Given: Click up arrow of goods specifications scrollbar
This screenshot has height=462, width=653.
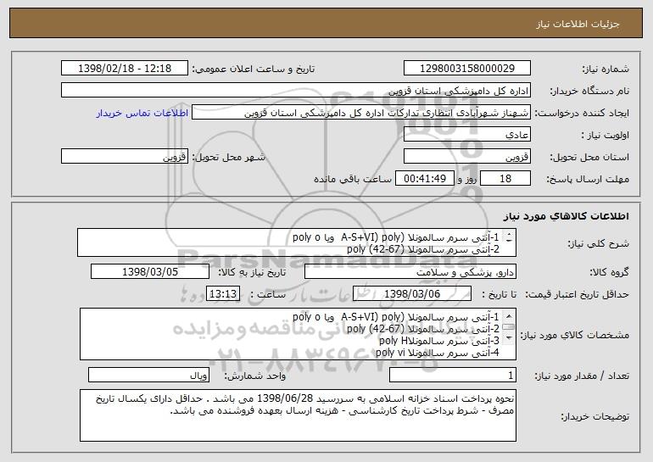Looking at the screenshot, I should (x=509, y=316).
